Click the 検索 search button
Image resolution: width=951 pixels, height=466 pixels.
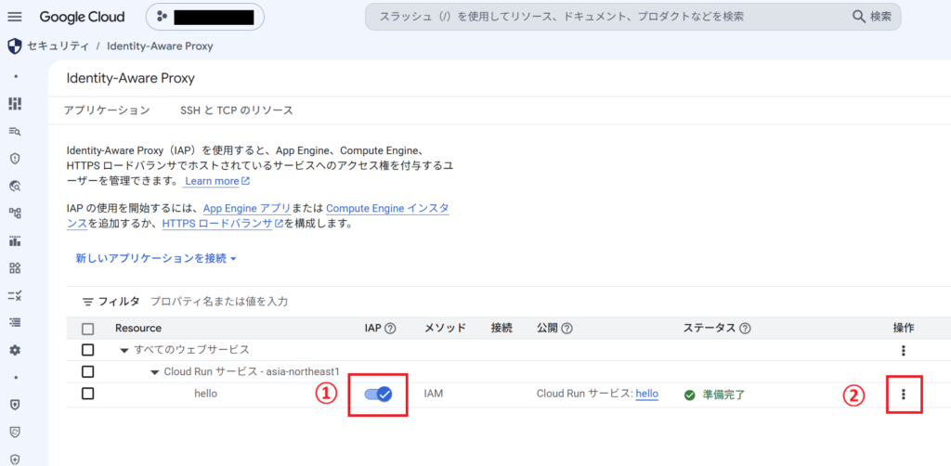873,17
